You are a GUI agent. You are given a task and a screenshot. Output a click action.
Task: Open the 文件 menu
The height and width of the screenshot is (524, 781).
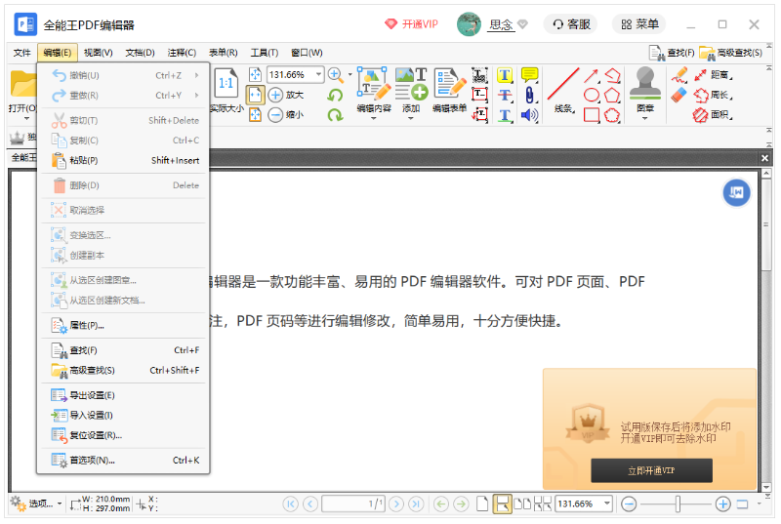click(21, 53)
